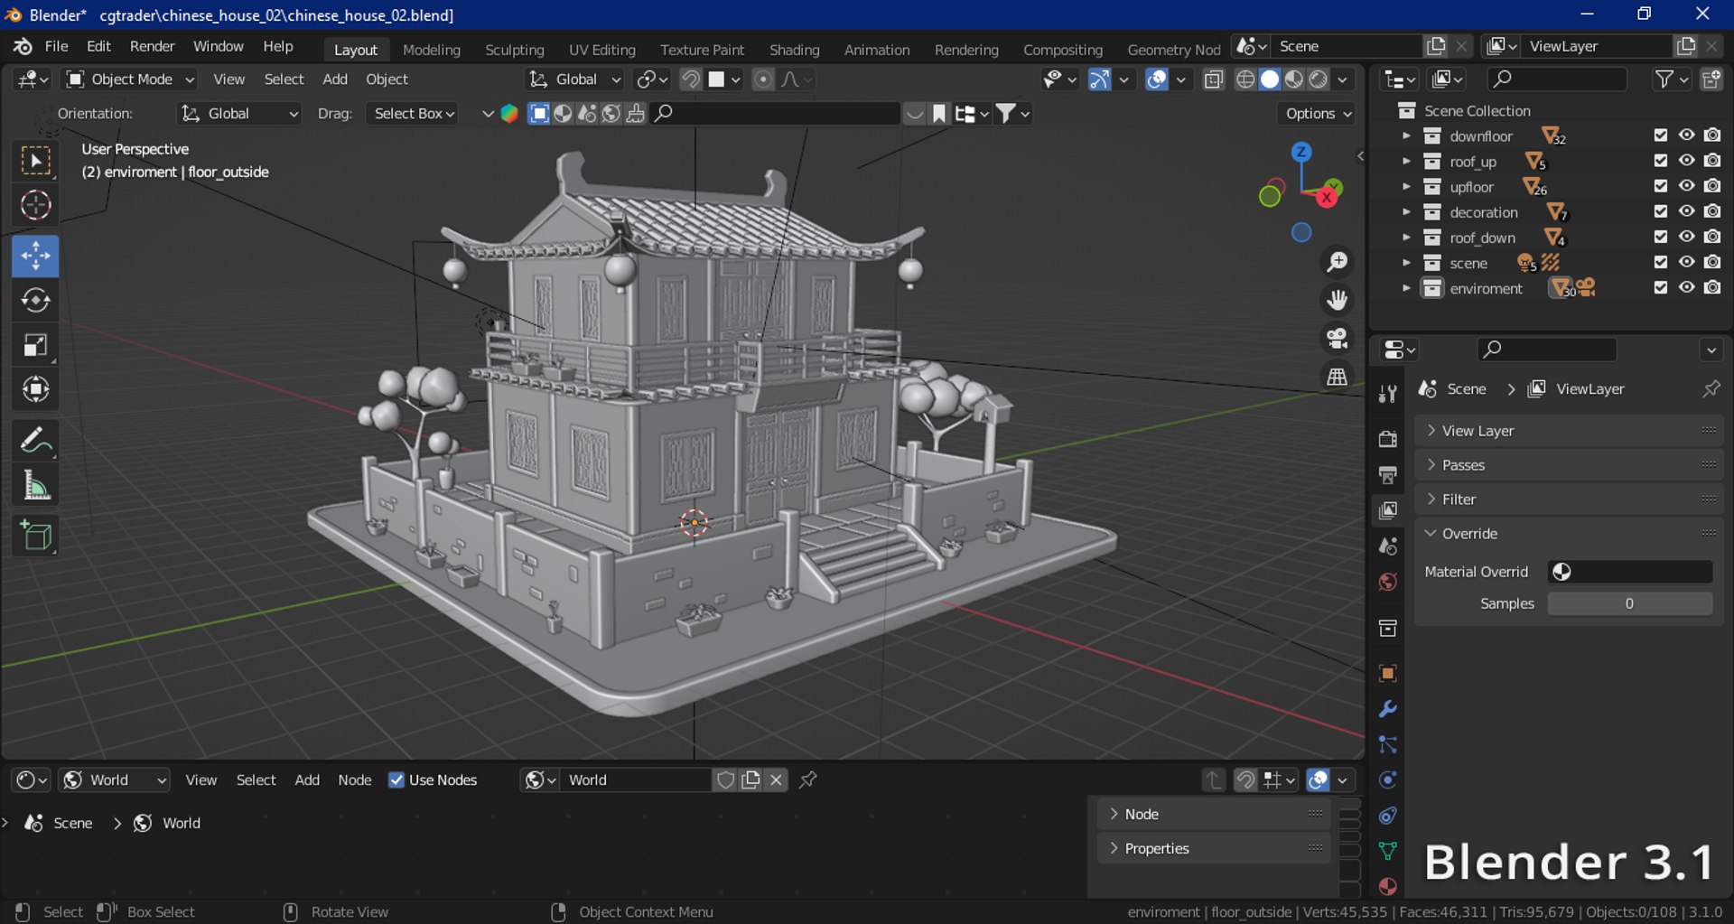
Task: Select the Annotate pencil tool
Action: [x=36, y=441]
